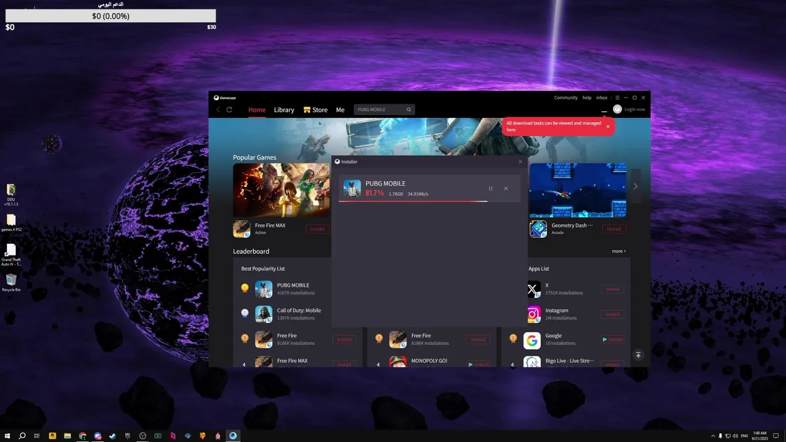Click the MONOPOLY GO! icon
This screenshot has height=442, width=786.
coord(398,362)
